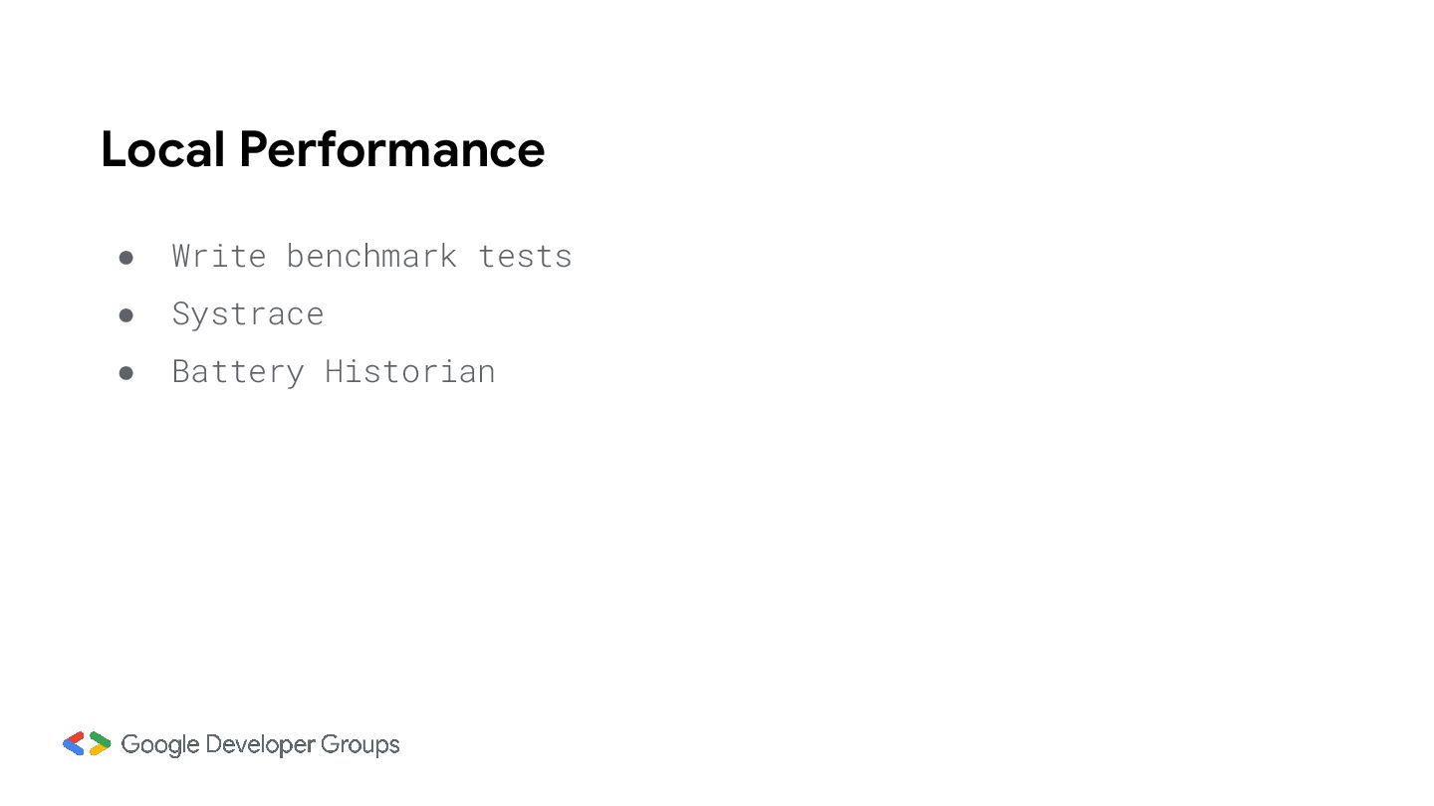The image size is (1434, 806).
Task: Select the bullet dot before Write benchmark tests
Action: click(126, 258)
